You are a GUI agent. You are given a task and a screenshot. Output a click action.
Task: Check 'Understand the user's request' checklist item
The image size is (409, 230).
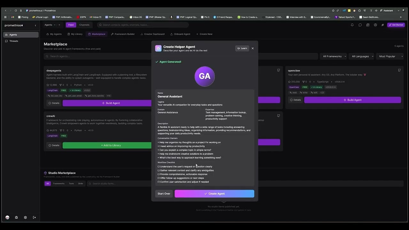[x=158, y=166]
